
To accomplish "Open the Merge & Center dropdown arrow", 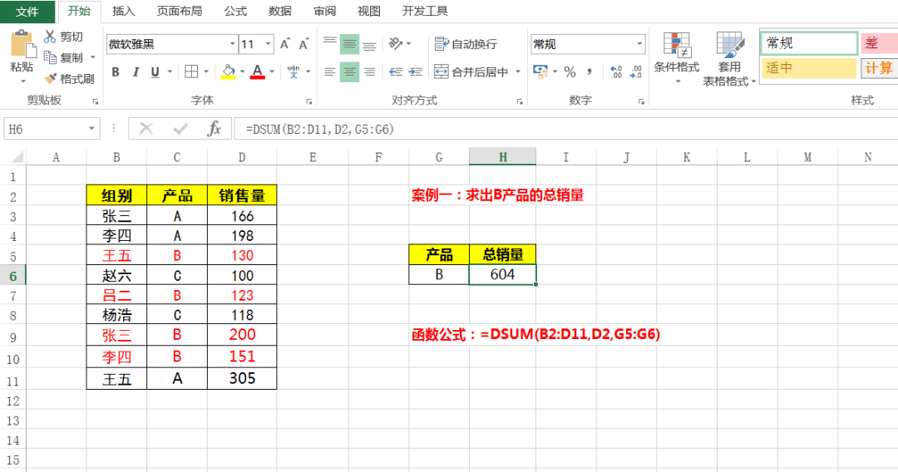I will [518, 71].
